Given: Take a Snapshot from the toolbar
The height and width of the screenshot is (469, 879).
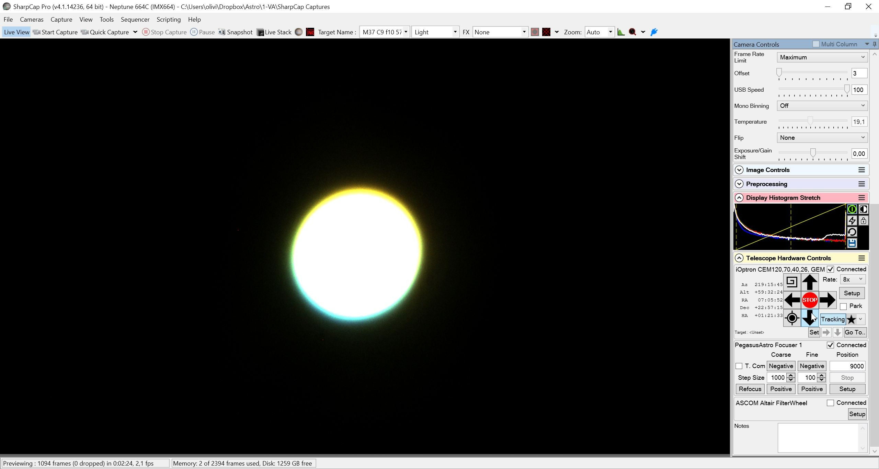Looking at the screenshot, I should click(236, 32).
